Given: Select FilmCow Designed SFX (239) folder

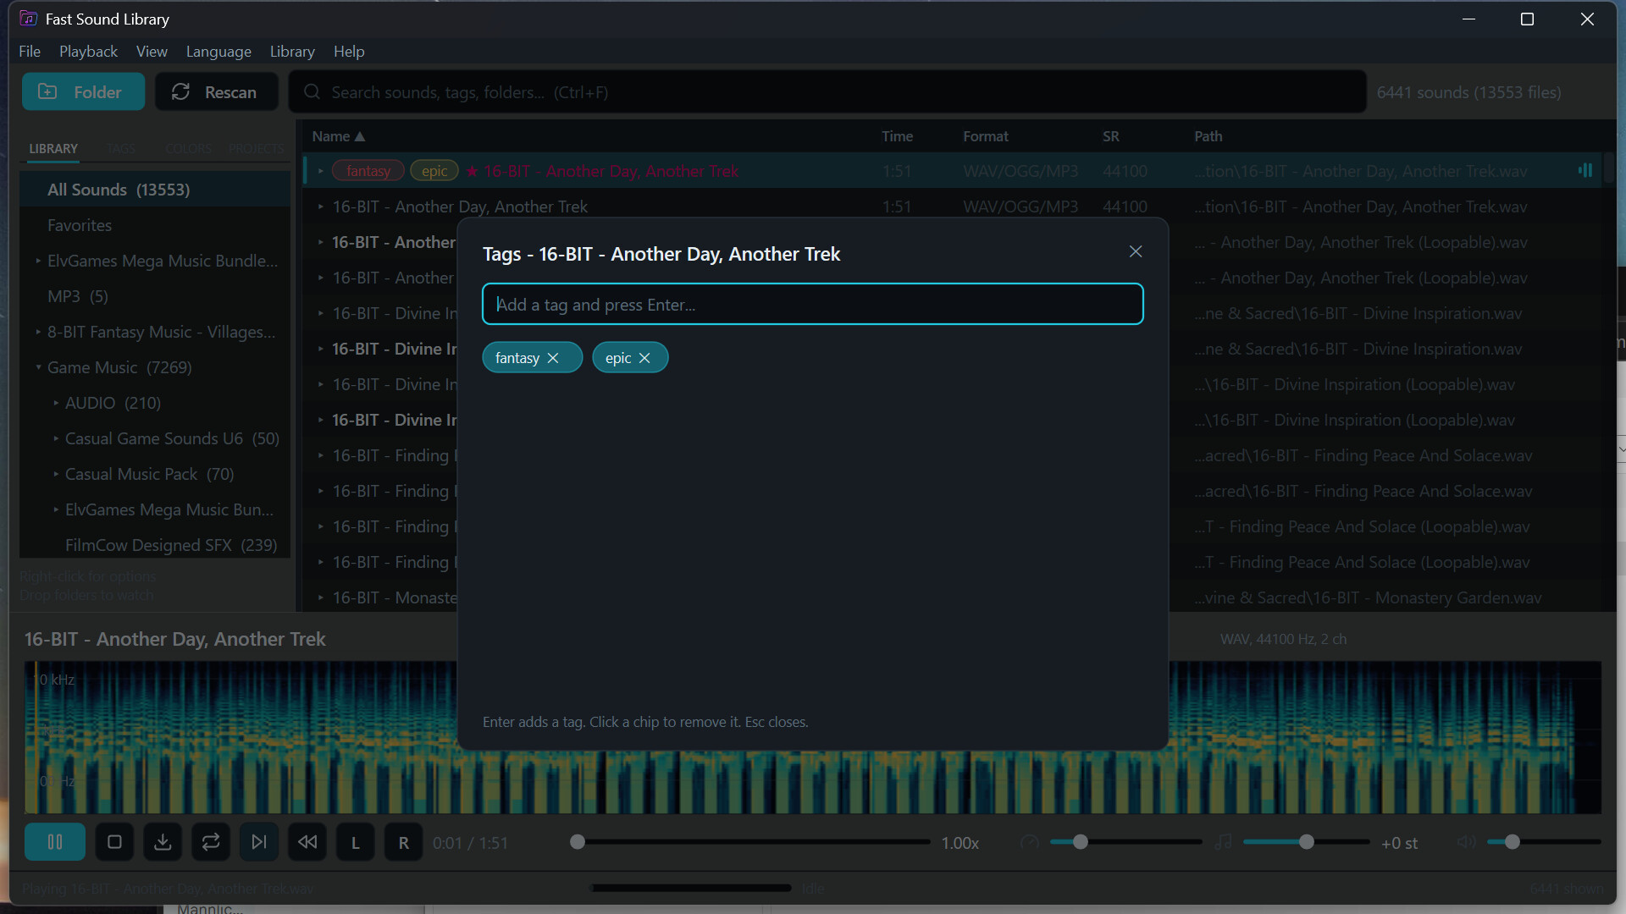Looking at the screenshot, I should (155, 545).
